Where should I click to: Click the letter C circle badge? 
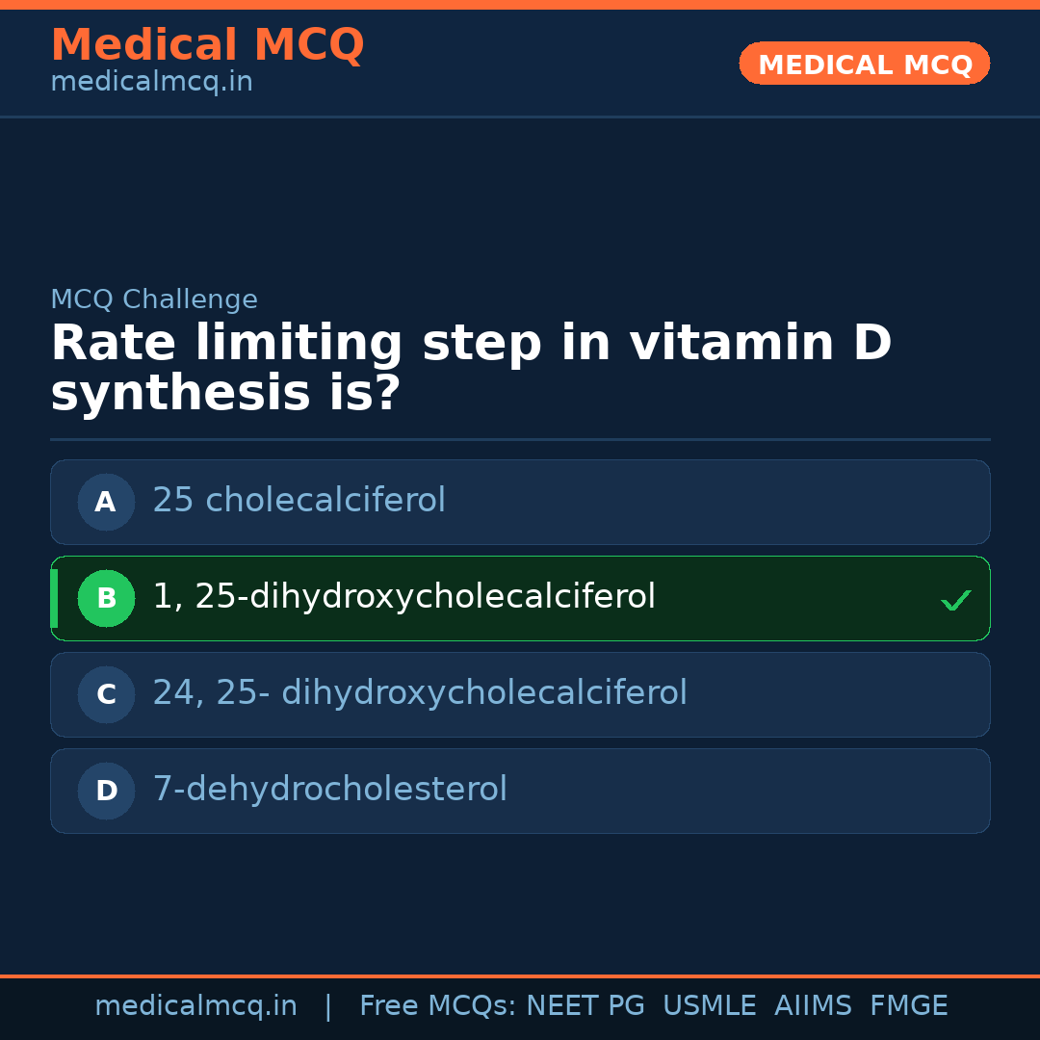pyautogui.click(x=106, y=694)
